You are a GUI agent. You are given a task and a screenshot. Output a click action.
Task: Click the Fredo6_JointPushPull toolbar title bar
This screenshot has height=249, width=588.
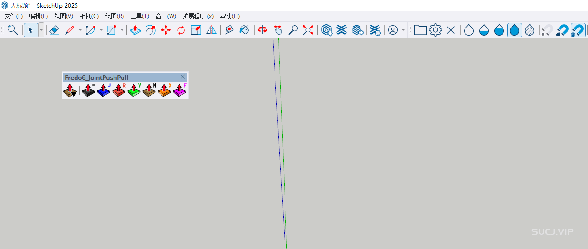click(x=125, y=77)
